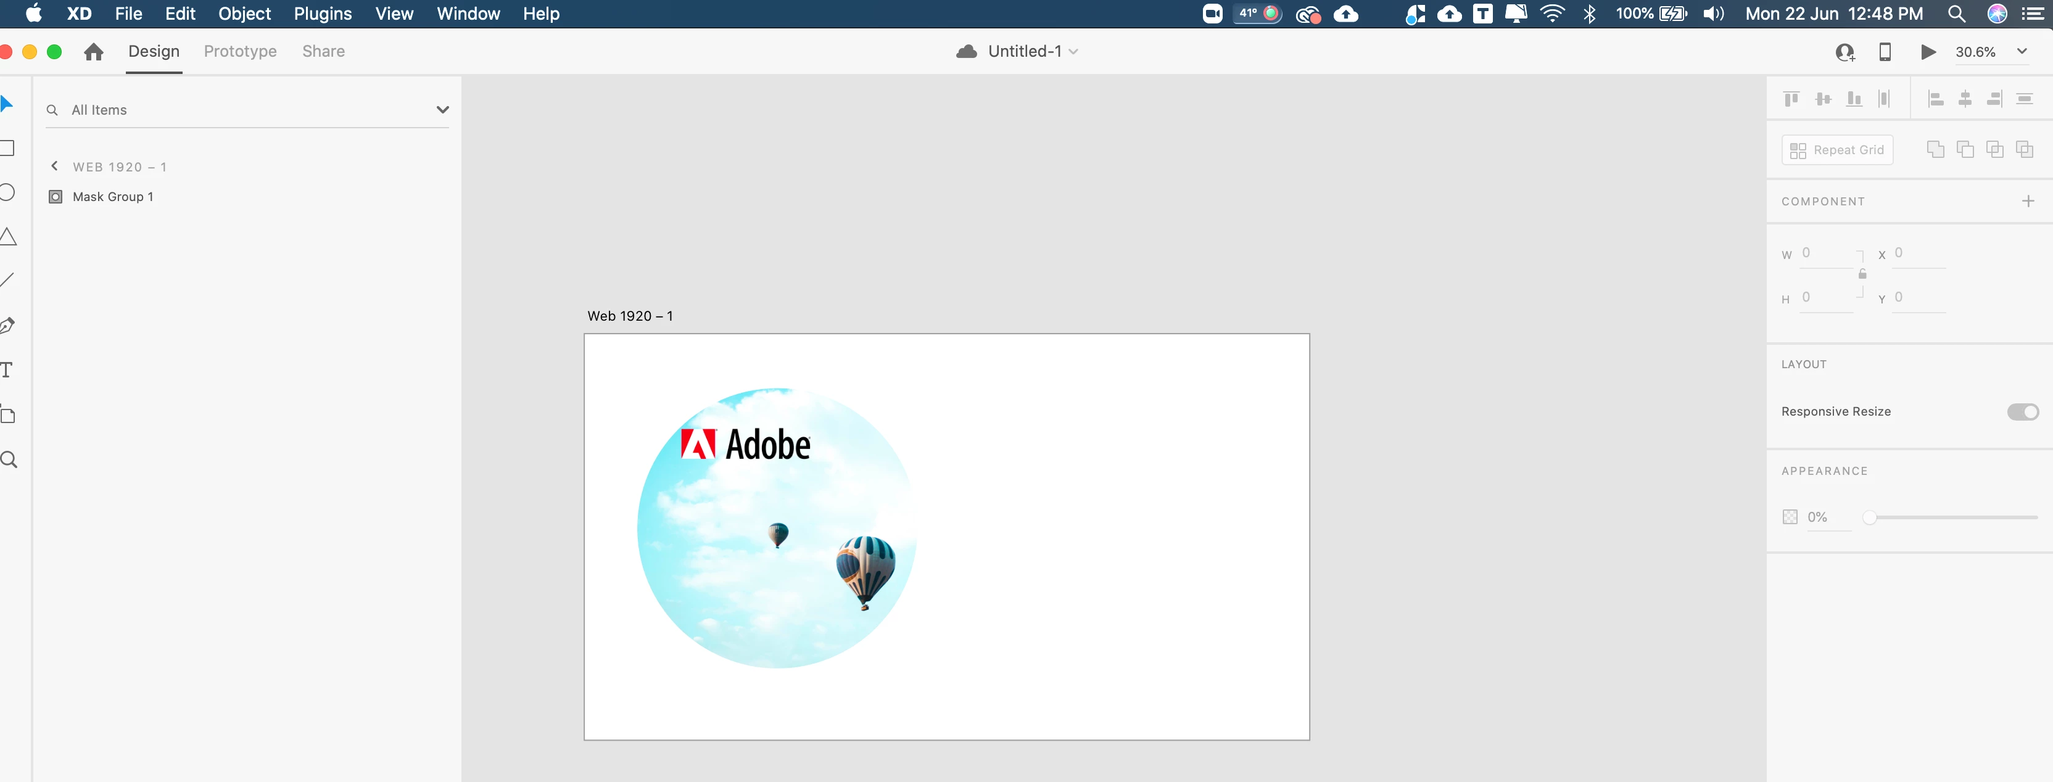The height and width of the screenshot is (782, 2053).
Task: Click the opacity slider handle
Action: tap(1869, 517)
